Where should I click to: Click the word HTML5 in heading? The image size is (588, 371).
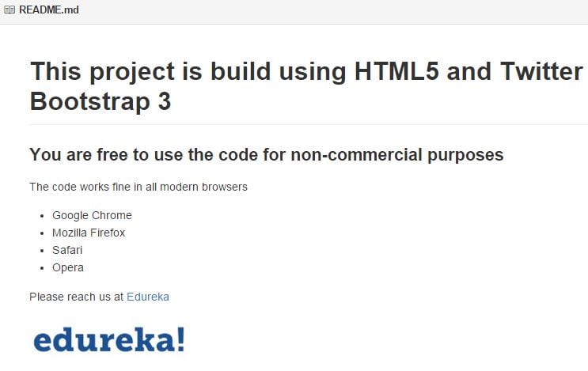tap(396, 71)
